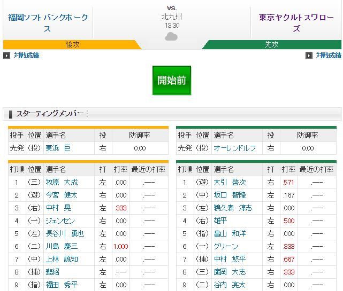
Task: Open left 対戦成績 link under Hawks
Action: point(26,56)
